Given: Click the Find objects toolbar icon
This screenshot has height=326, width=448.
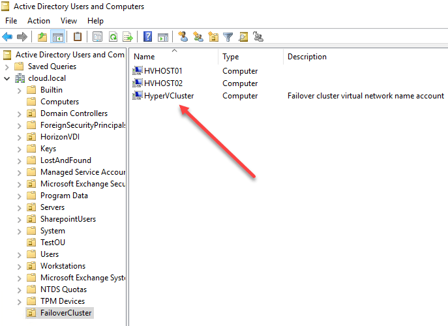Looking at the screenshot, I should (243, 37).
